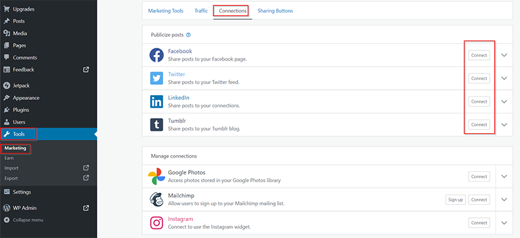
Task: Open the Marketing Tools tab
Action: click(x=166, y=11)
